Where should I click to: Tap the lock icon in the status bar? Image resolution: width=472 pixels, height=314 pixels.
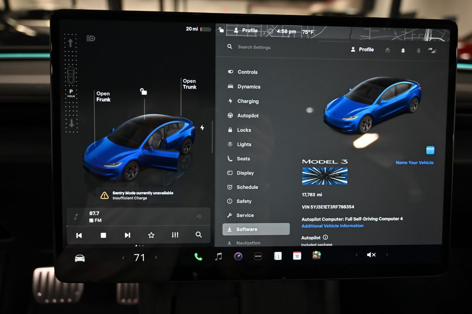pyautogui.click(x=221, y=30)
